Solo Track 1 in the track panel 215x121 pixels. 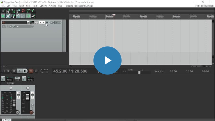pyautogui.click(x=43, y=22)
